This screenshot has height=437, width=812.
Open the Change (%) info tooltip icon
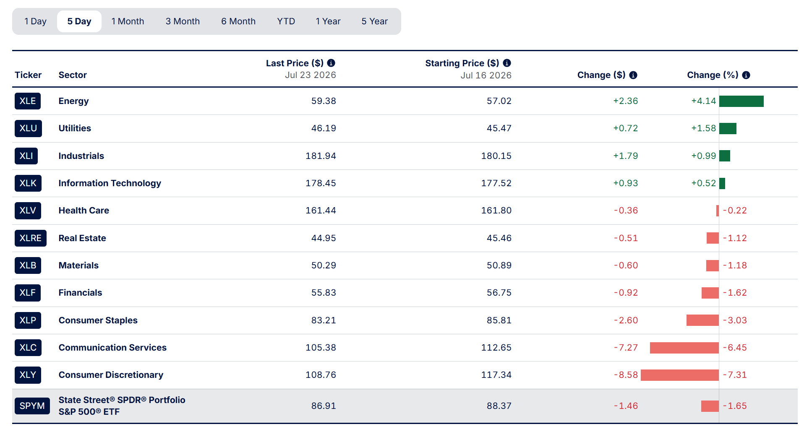(x=746, y=75)
